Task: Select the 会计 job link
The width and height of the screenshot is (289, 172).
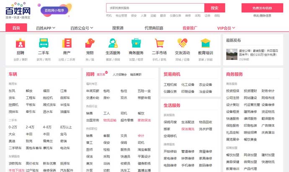Action: [141, 136]
